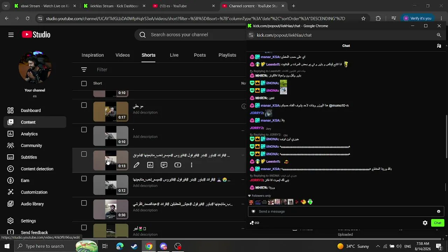The image size is (448, 252).
Task: Click Add description under the 0:17 short
Action: [145, 112]
